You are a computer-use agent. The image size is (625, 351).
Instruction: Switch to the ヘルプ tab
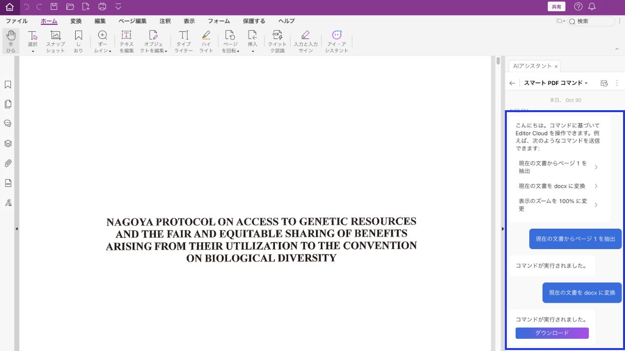(287, 21)
